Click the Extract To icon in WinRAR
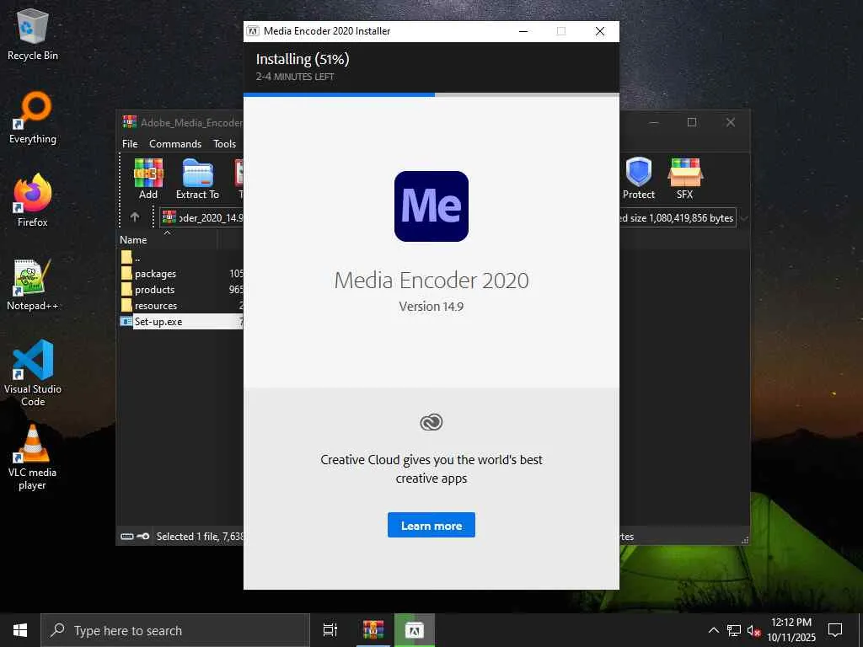Viewport: 863px width, 647px height. click(x=197, y=179)
